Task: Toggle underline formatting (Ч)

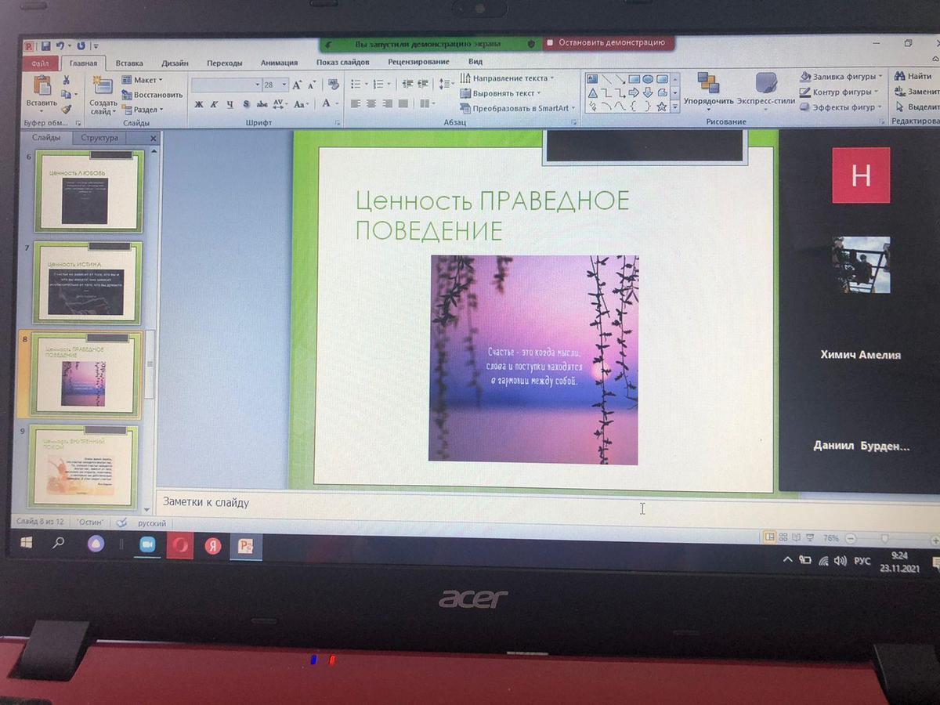Action: pyautogui.click(x=230, y=104)
